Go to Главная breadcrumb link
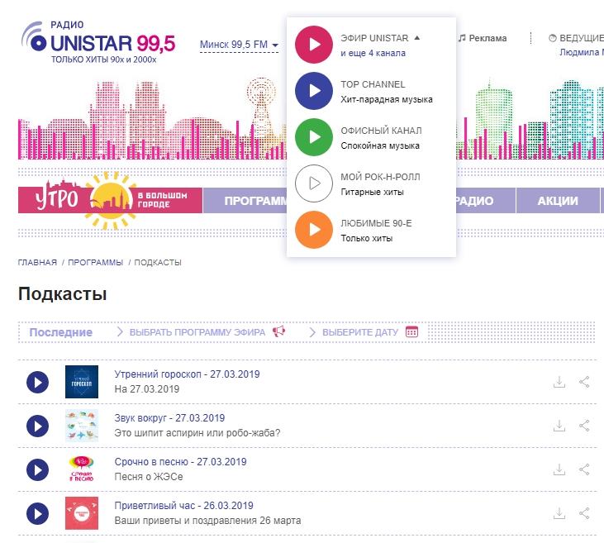604x543 pixels. click(37, 262)
